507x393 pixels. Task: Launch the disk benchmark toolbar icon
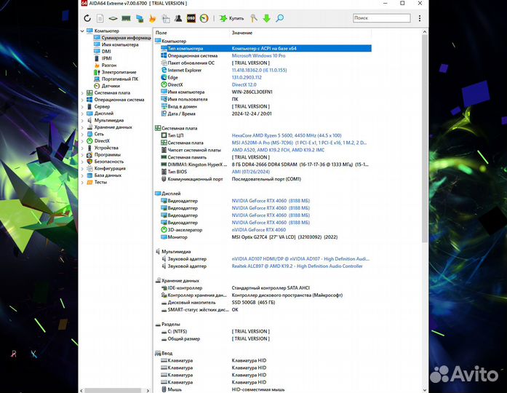[x=113, y=18]
